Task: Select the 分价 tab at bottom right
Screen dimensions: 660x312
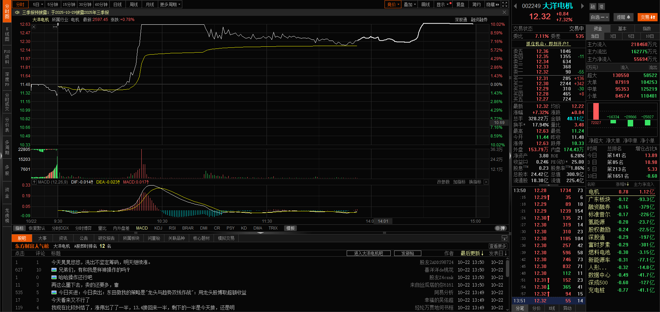Action: (536, 308)
